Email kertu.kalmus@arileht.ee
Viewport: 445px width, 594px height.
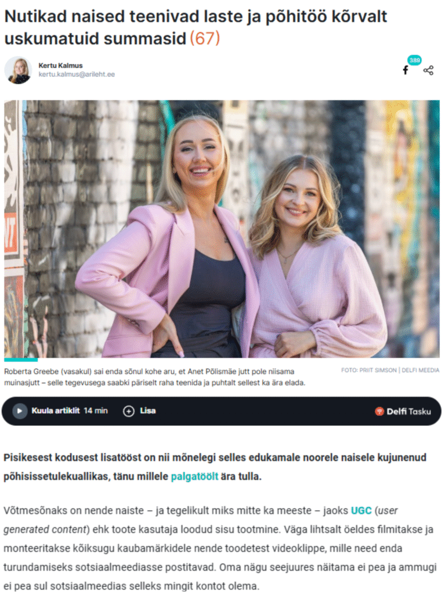click(77, 74)
